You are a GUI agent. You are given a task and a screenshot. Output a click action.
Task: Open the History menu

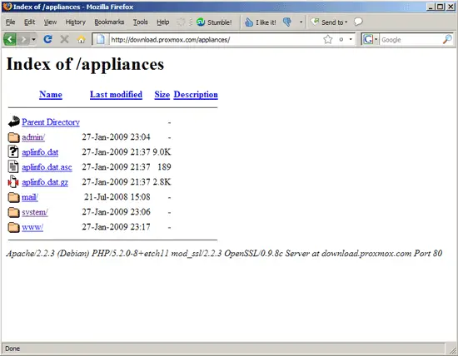(x=75, y=22)
